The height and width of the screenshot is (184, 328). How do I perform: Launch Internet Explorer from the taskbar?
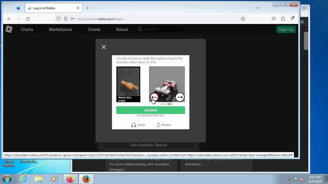(23, 179)
